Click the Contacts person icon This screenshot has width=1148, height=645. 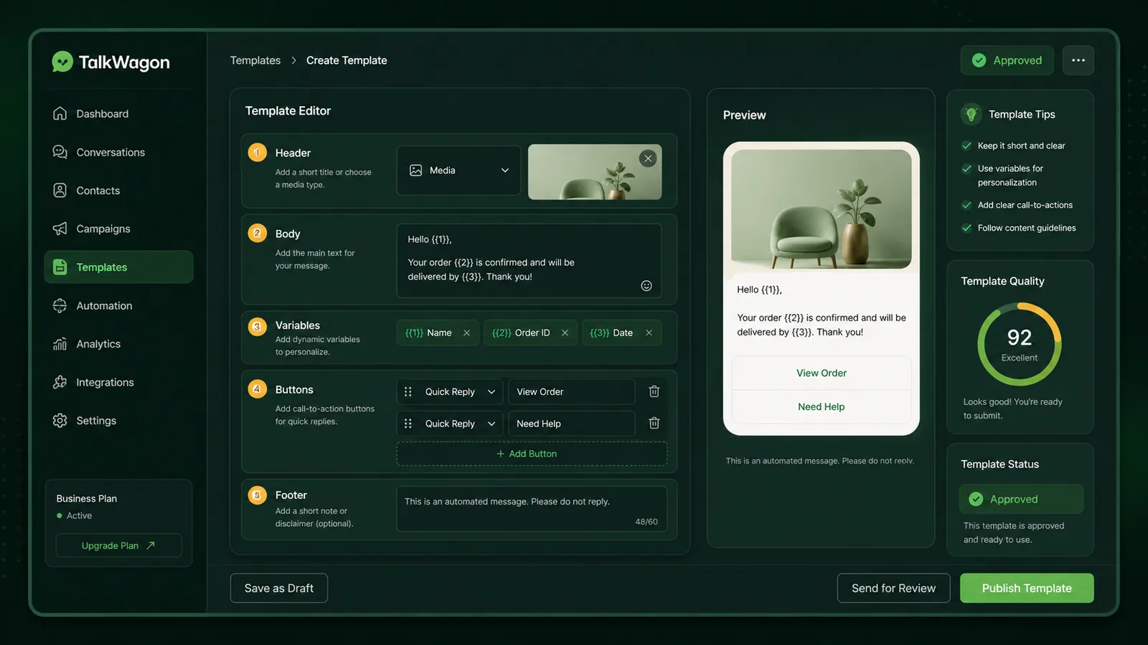tap(60, 190)
